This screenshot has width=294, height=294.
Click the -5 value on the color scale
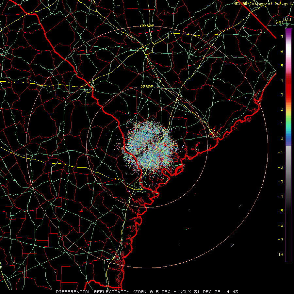(x=281, y=211)
